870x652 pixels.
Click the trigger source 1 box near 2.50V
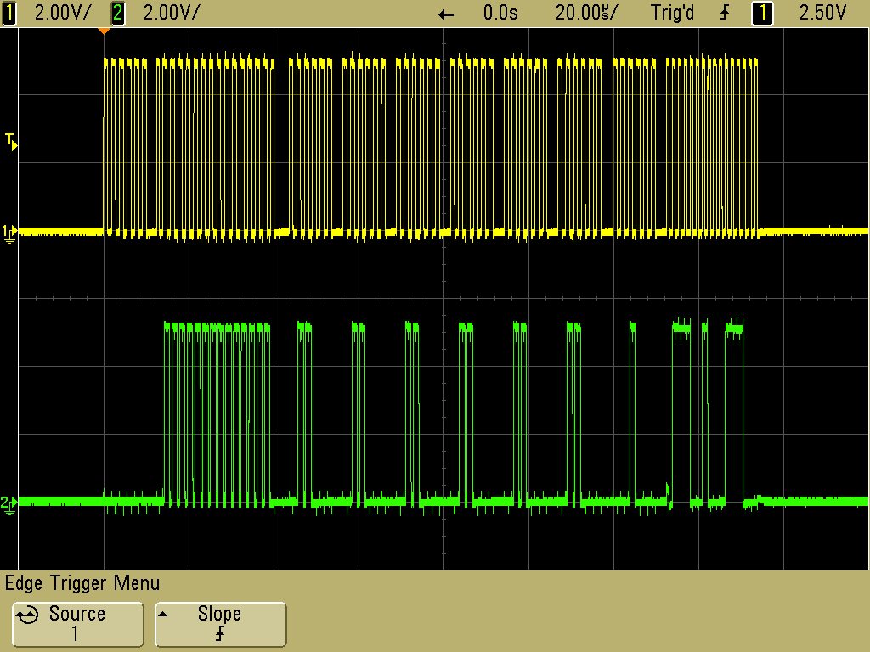[x=762, y=13]
